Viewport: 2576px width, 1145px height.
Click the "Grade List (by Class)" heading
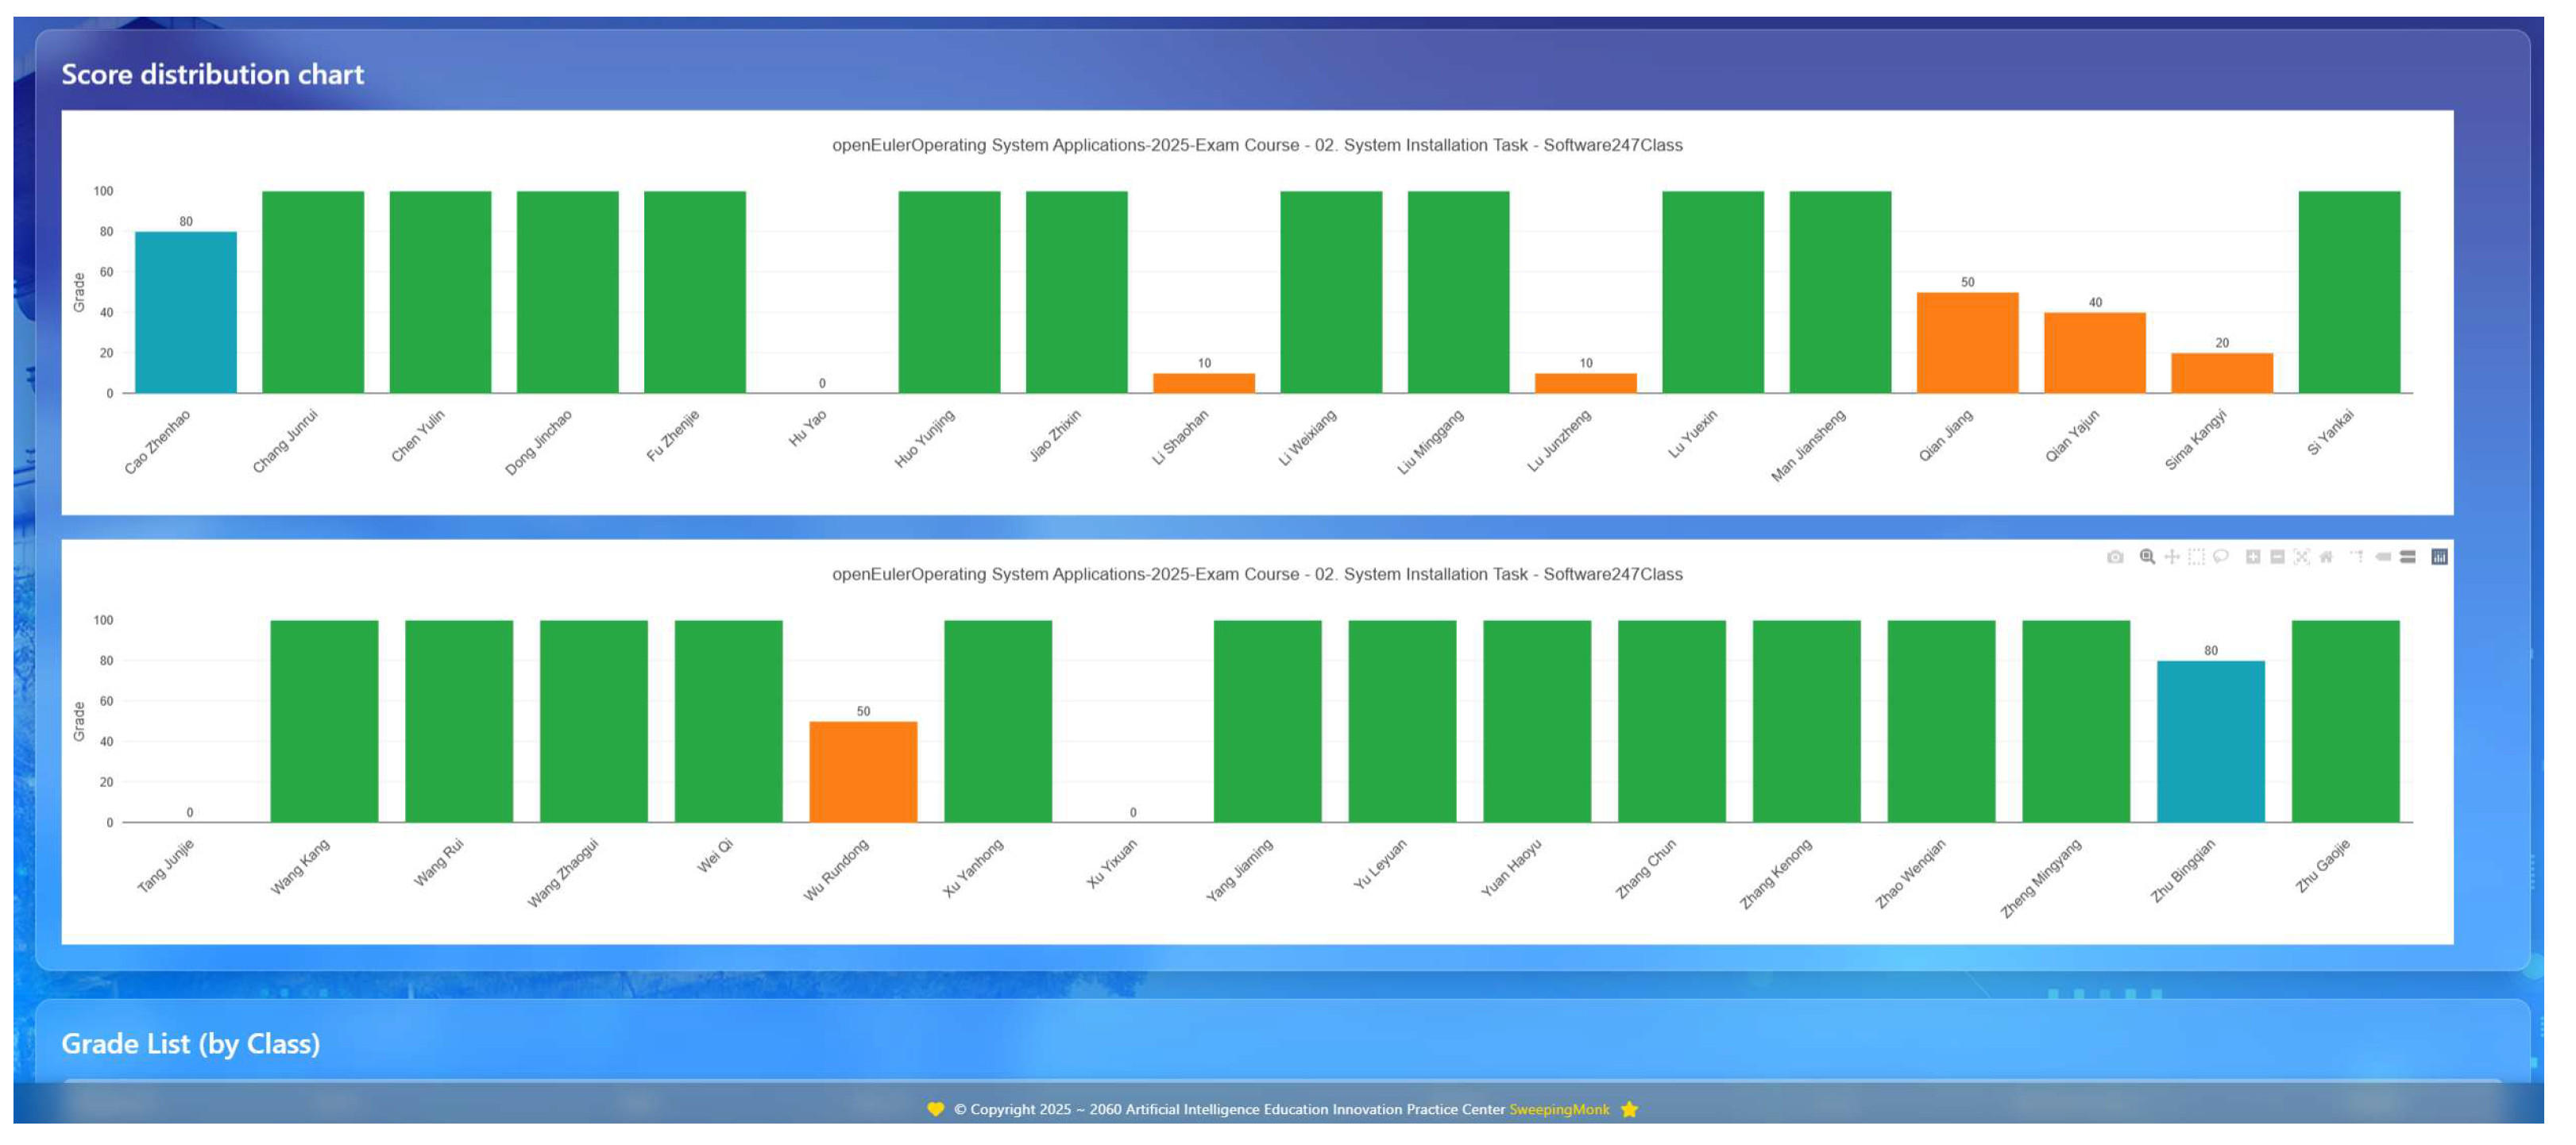pos(191,1043)
